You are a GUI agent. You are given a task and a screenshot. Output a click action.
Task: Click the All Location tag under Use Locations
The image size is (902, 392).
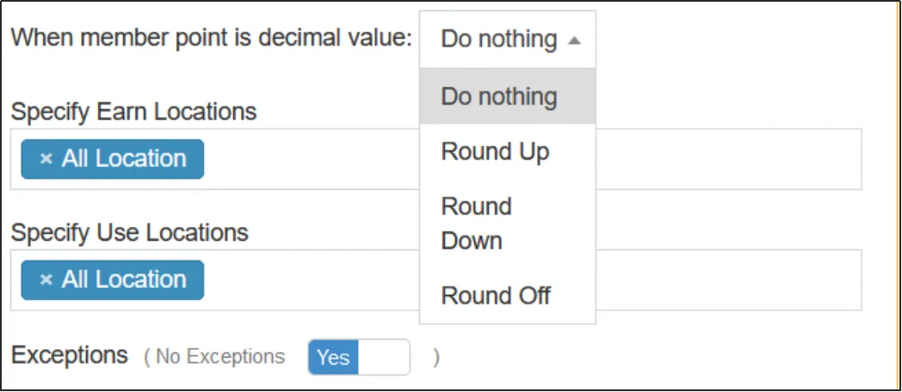pos(123,280)
